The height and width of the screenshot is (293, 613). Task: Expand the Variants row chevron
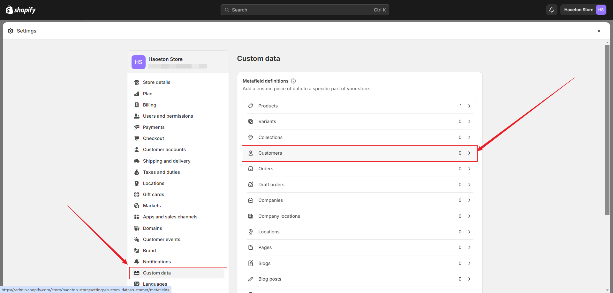pos(469,121)
